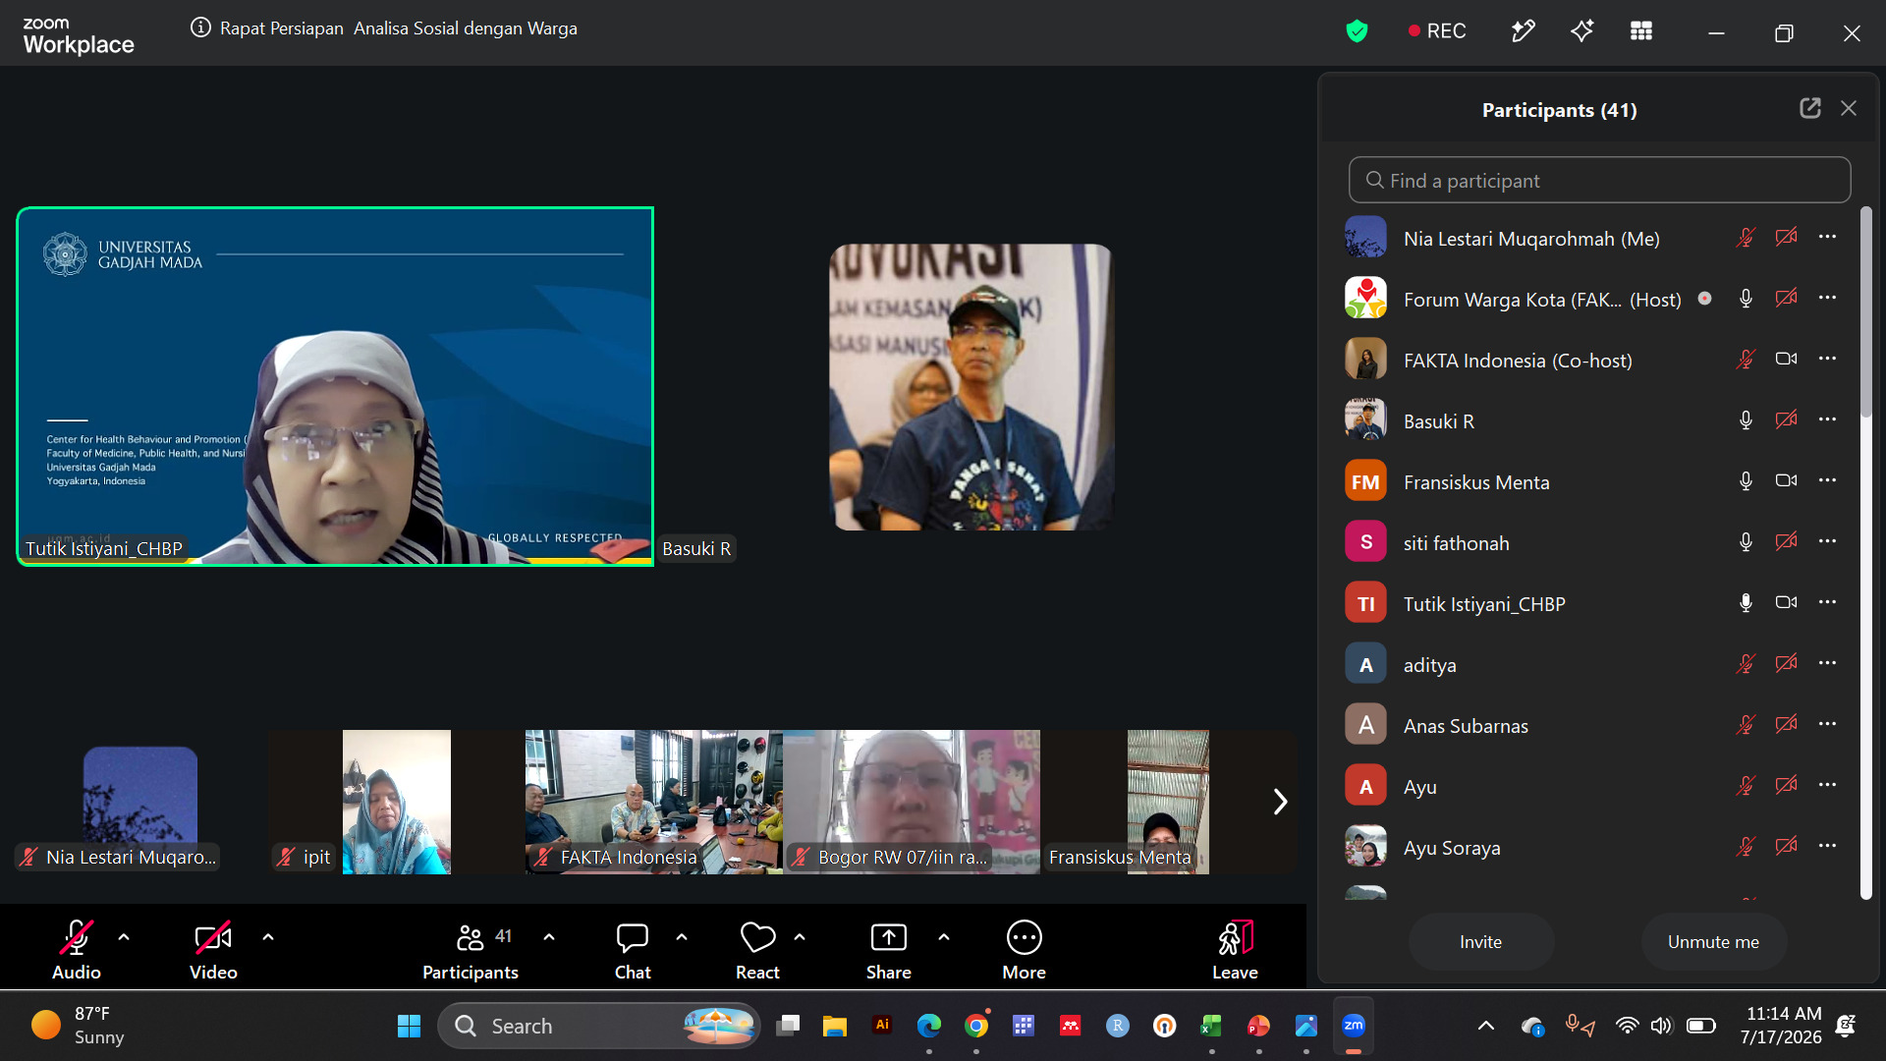Click the microphone icon for Tutik Istiyani_CHBP
The width and height of the screenshot is (1886, 1061).
pos(1746,603)
